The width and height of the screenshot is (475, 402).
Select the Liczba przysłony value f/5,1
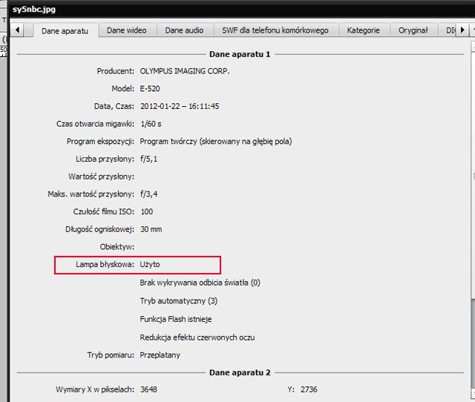[151, 159]
